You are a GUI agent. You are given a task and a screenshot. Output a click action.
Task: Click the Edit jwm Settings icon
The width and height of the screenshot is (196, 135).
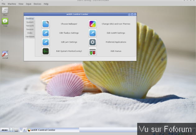click(46, 42)
